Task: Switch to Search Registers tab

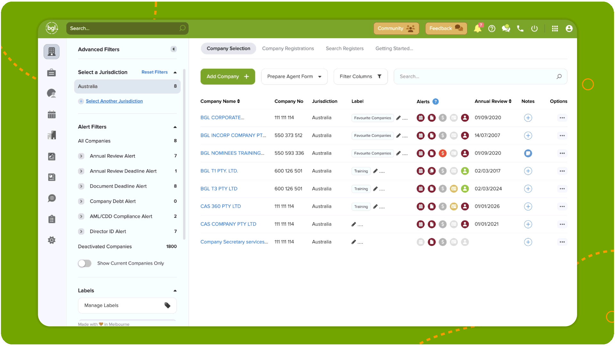Action: (345, 48)
